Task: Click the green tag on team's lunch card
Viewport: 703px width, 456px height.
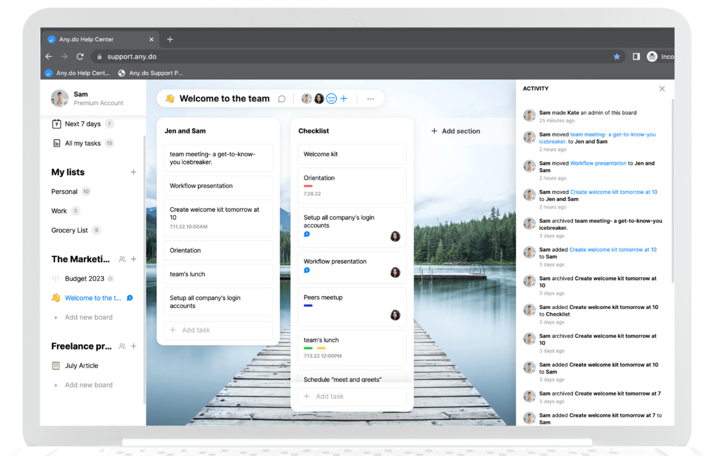Action: point(308,348)
